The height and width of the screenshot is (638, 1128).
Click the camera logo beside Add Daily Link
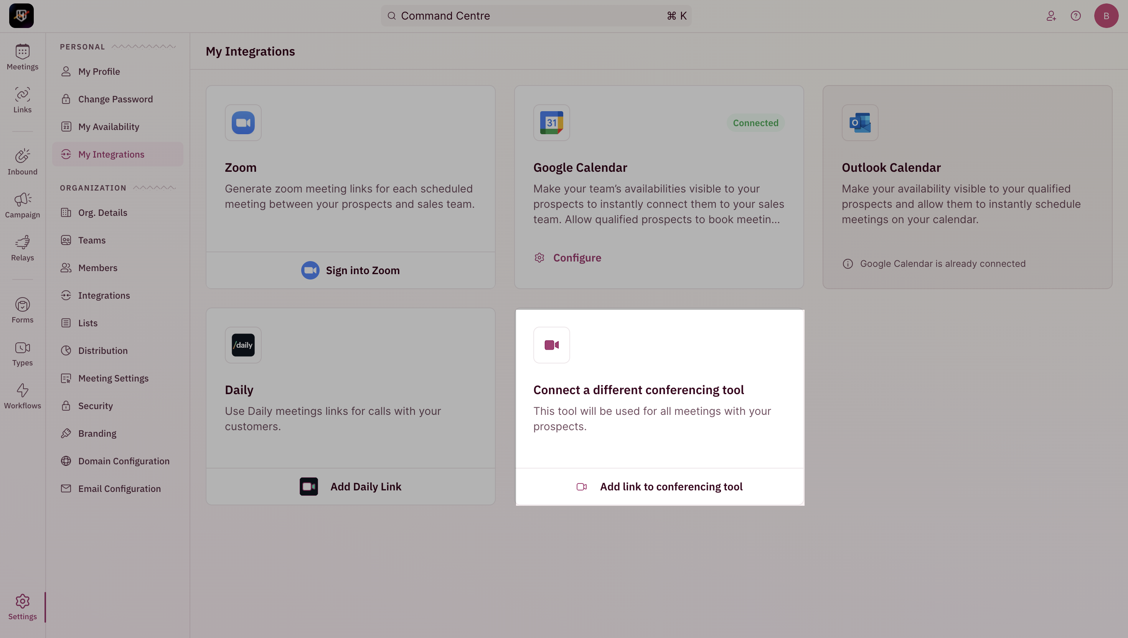pyautogui.click(x=308, y=487)
